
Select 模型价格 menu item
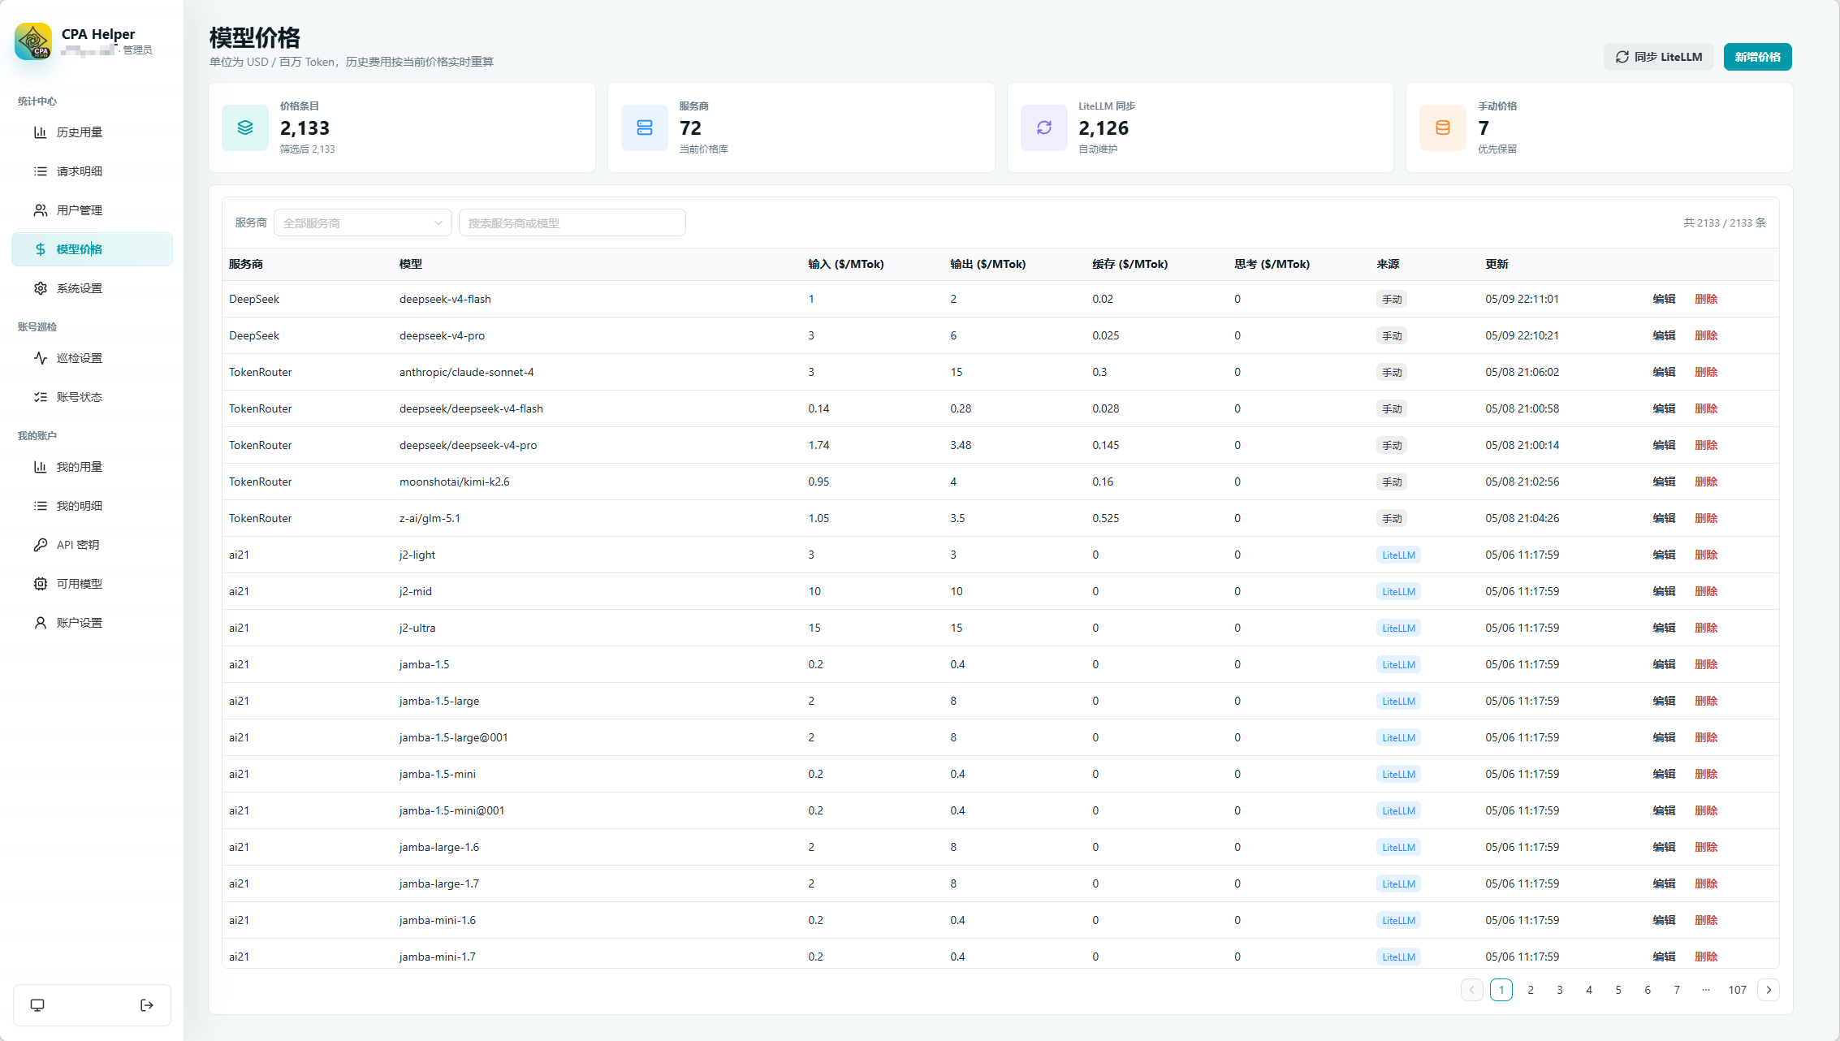(x=92, y=249)
